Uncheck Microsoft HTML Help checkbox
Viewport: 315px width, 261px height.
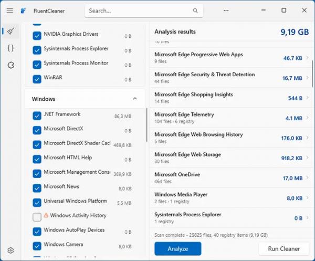coord(37,159)
